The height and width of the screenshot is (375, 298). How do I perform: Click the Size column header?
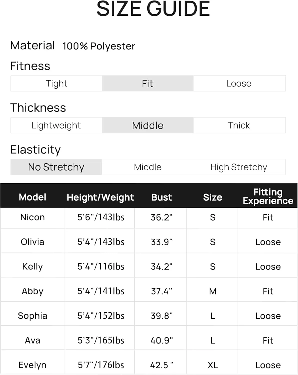[213, 197]
